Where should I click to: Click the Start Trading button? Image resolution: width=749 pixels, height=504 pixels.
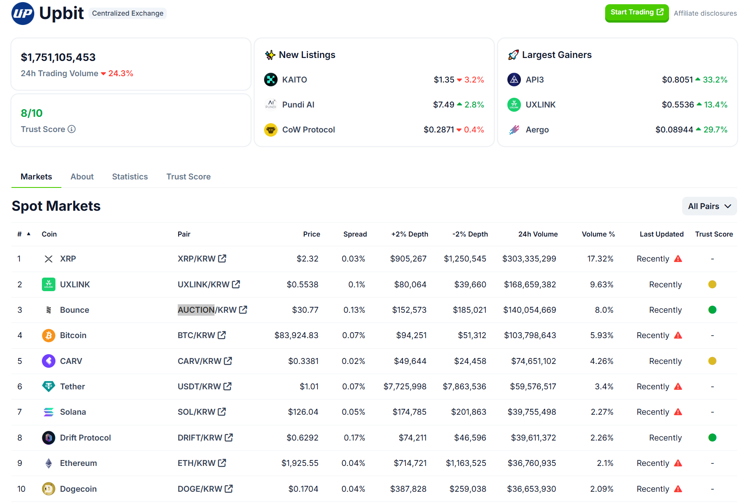point(637,13)
